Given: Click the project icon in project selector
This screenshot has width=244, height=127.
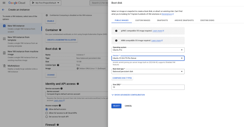Looking at the screenshot, I should click(x=33, y=3).
